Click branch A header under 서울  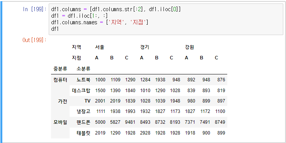coord(97,58)
